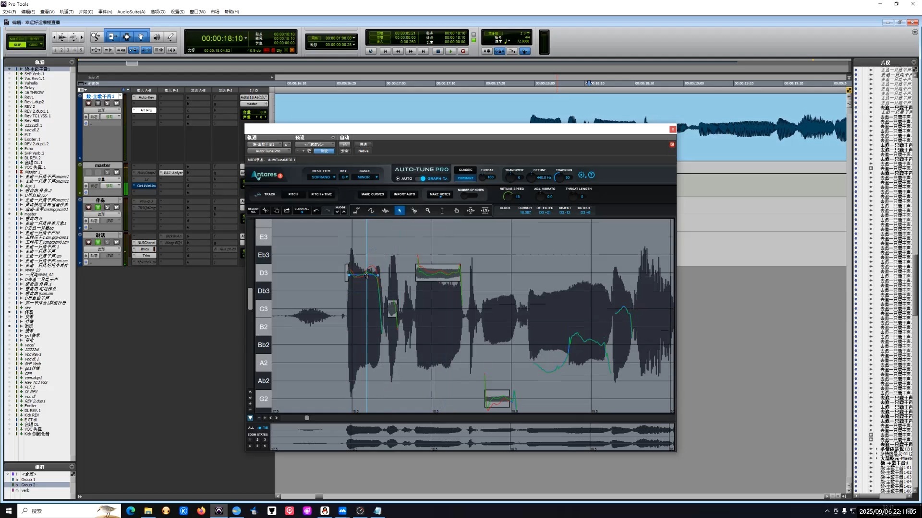Open main counter format dropdown arrow
Image resolution: width=922 pixels, height=518 pixels.
(x=246, y=38)
